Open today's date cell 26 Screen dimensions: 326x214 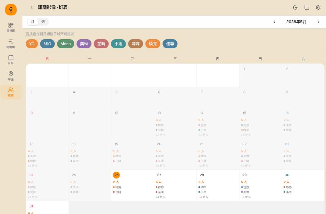132,185
